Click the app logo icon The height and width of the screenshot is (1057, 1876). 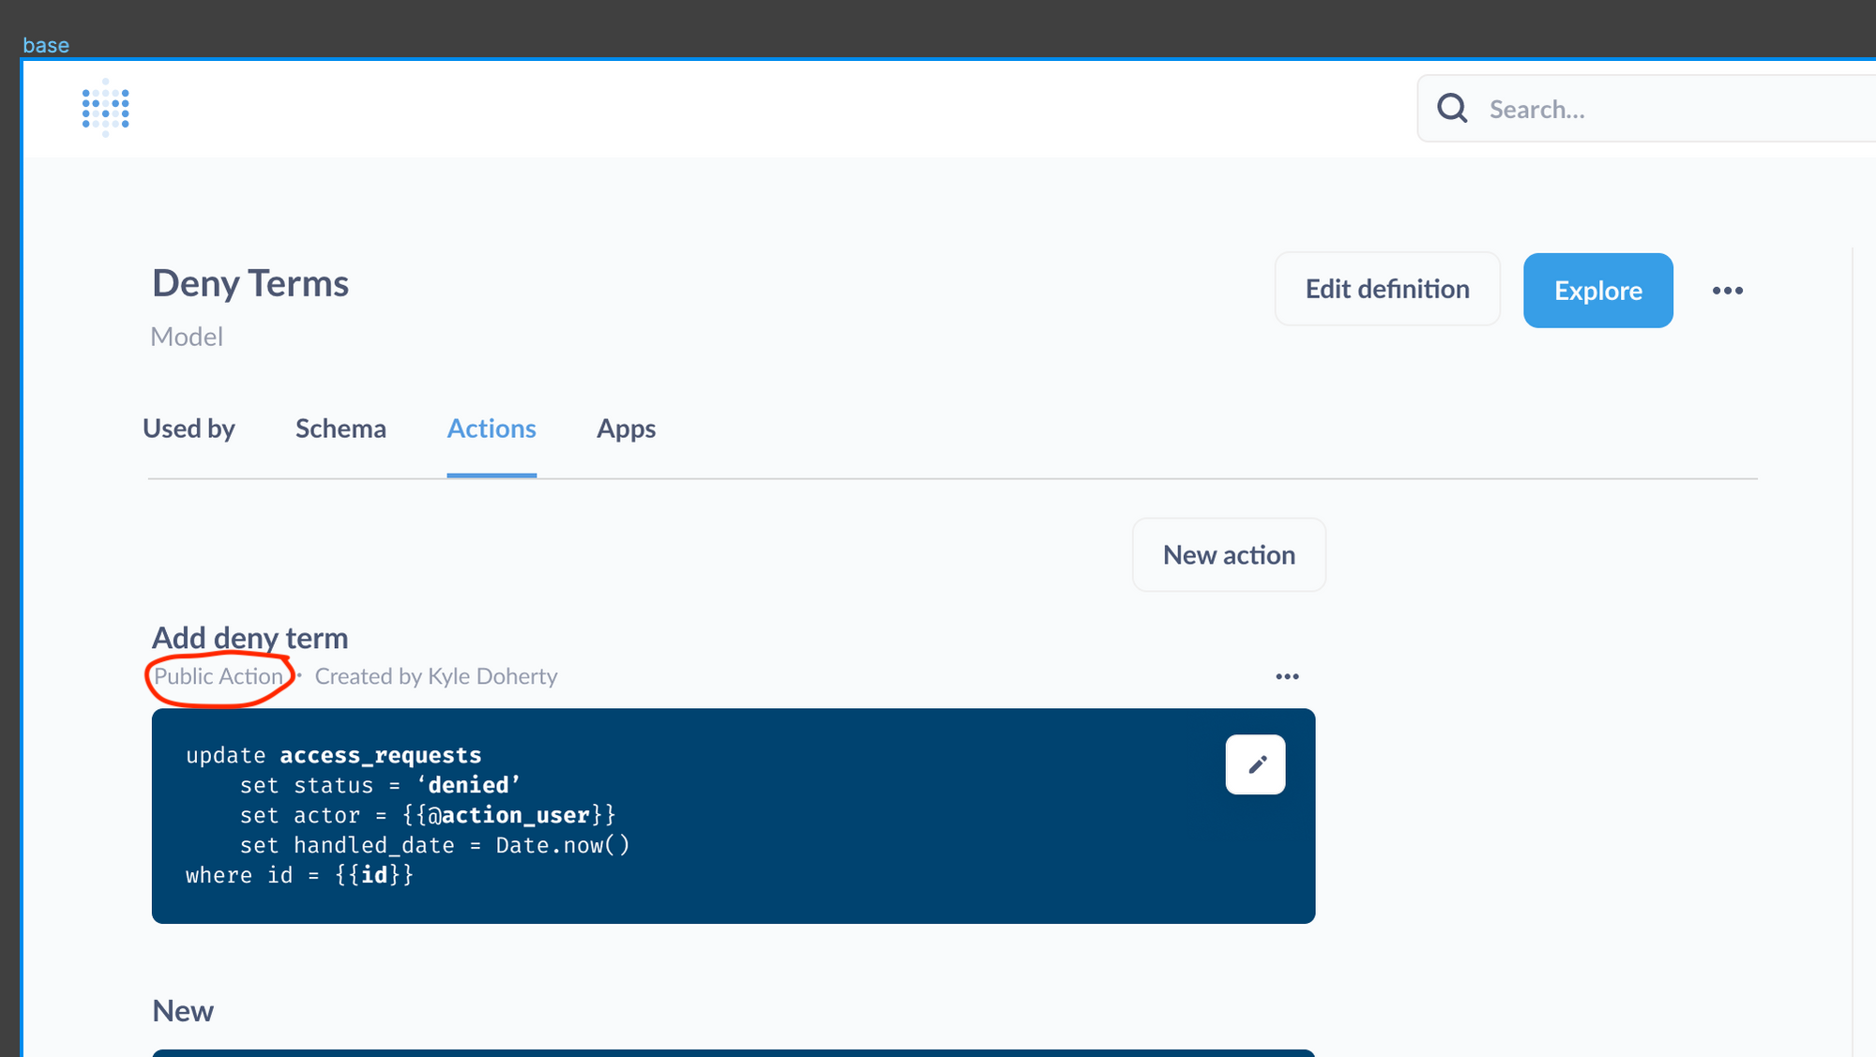[105, 108]
